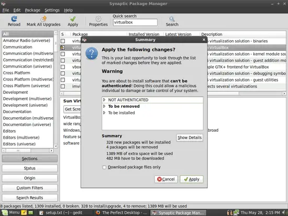This screenshot has width=288, height=216.
Task: Expand the To be installed list
Action: 104,112
